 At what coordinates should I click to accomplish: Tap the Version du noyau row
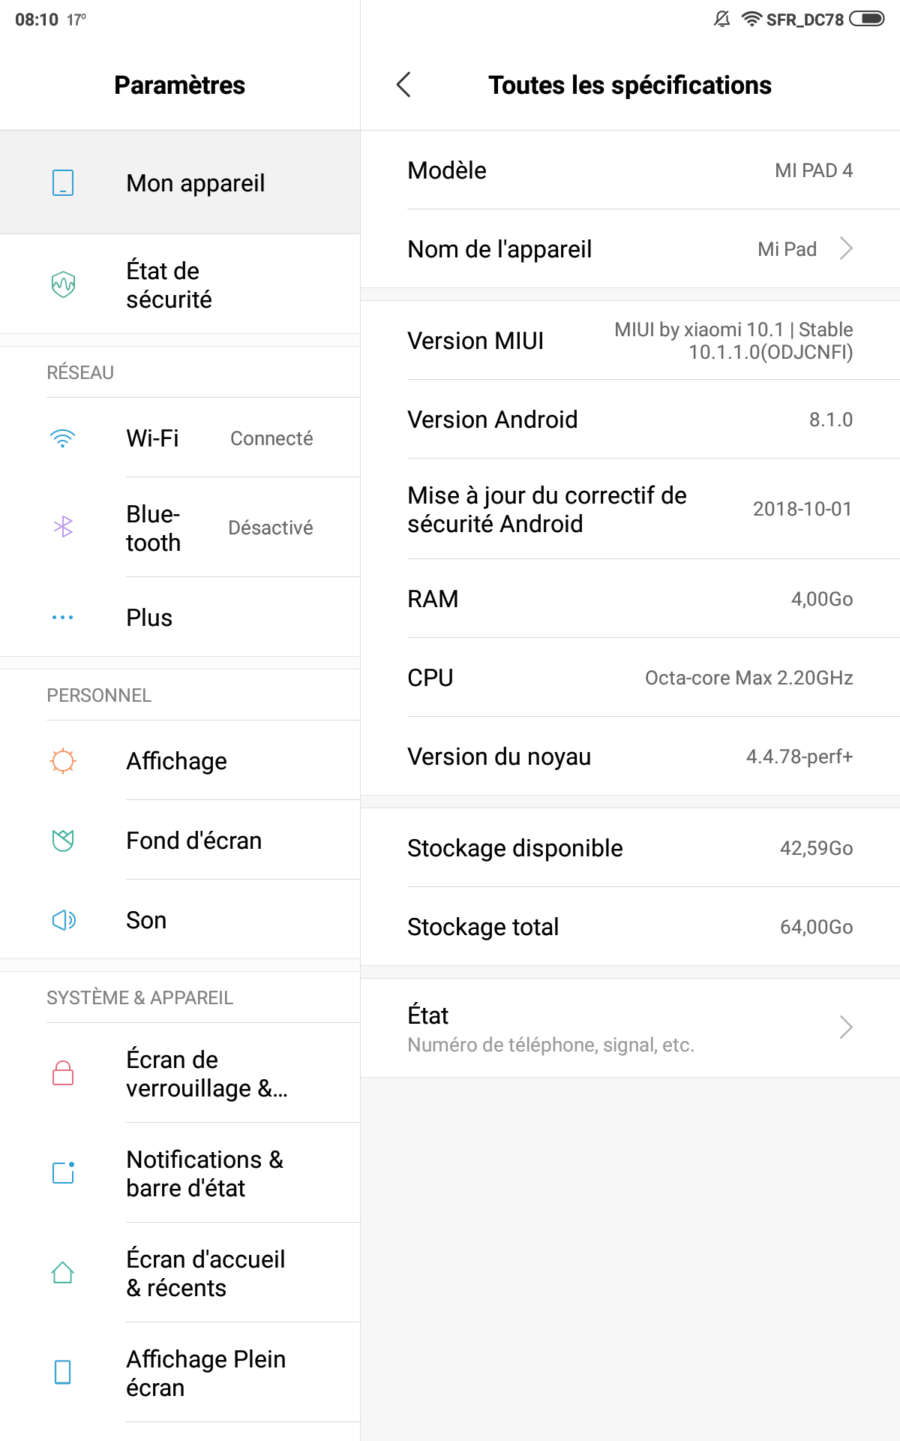pyautogui.click(x=630, y=757)
